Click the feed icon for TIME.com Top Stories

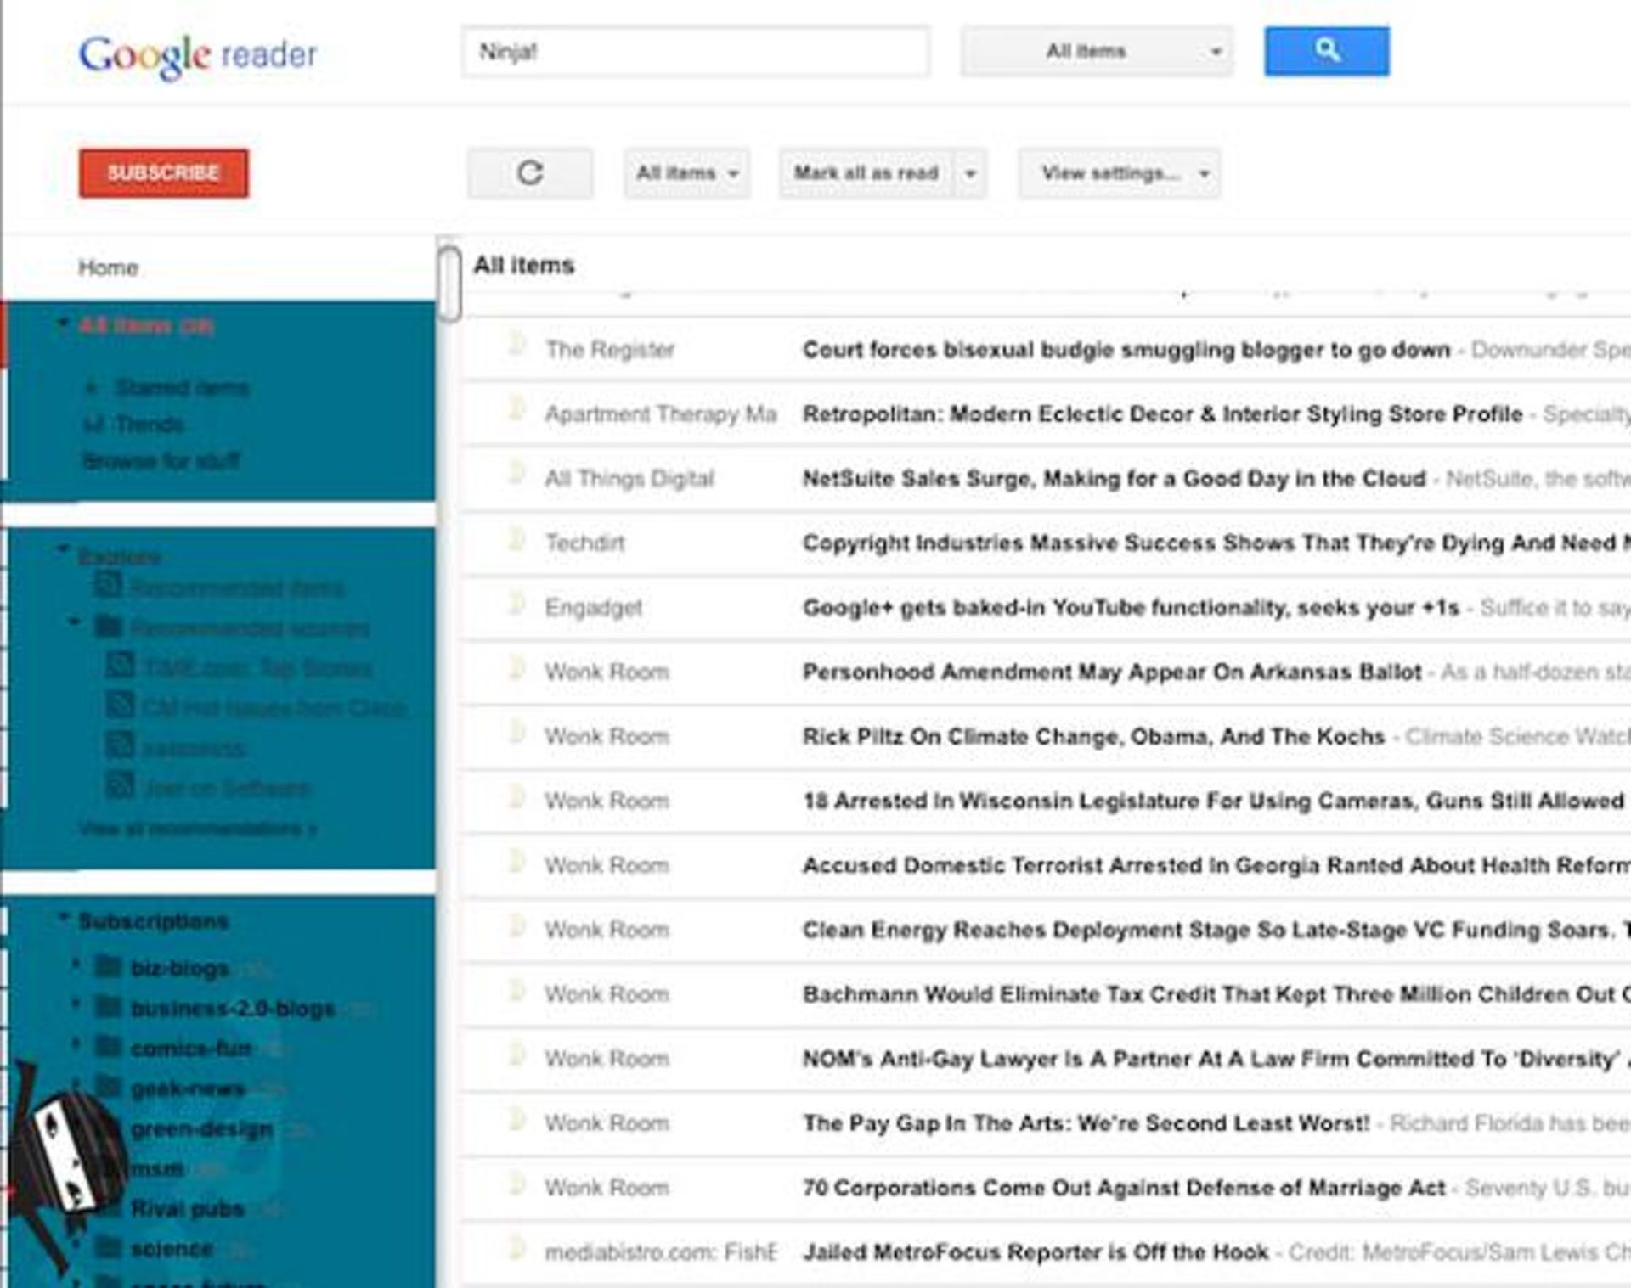click(x=120, y=665)
